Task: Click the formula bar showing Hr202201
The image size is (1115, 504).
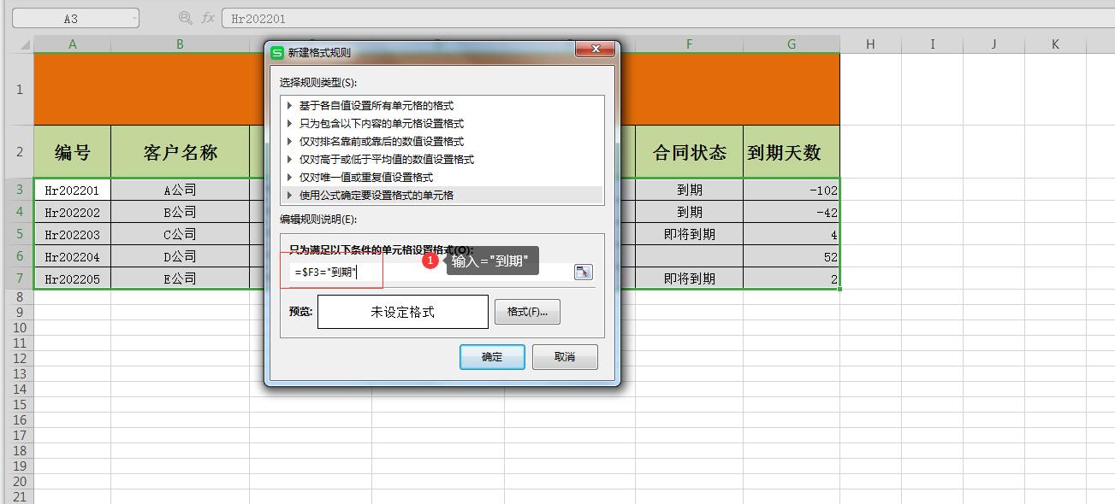Action: [x=667, y=18]
